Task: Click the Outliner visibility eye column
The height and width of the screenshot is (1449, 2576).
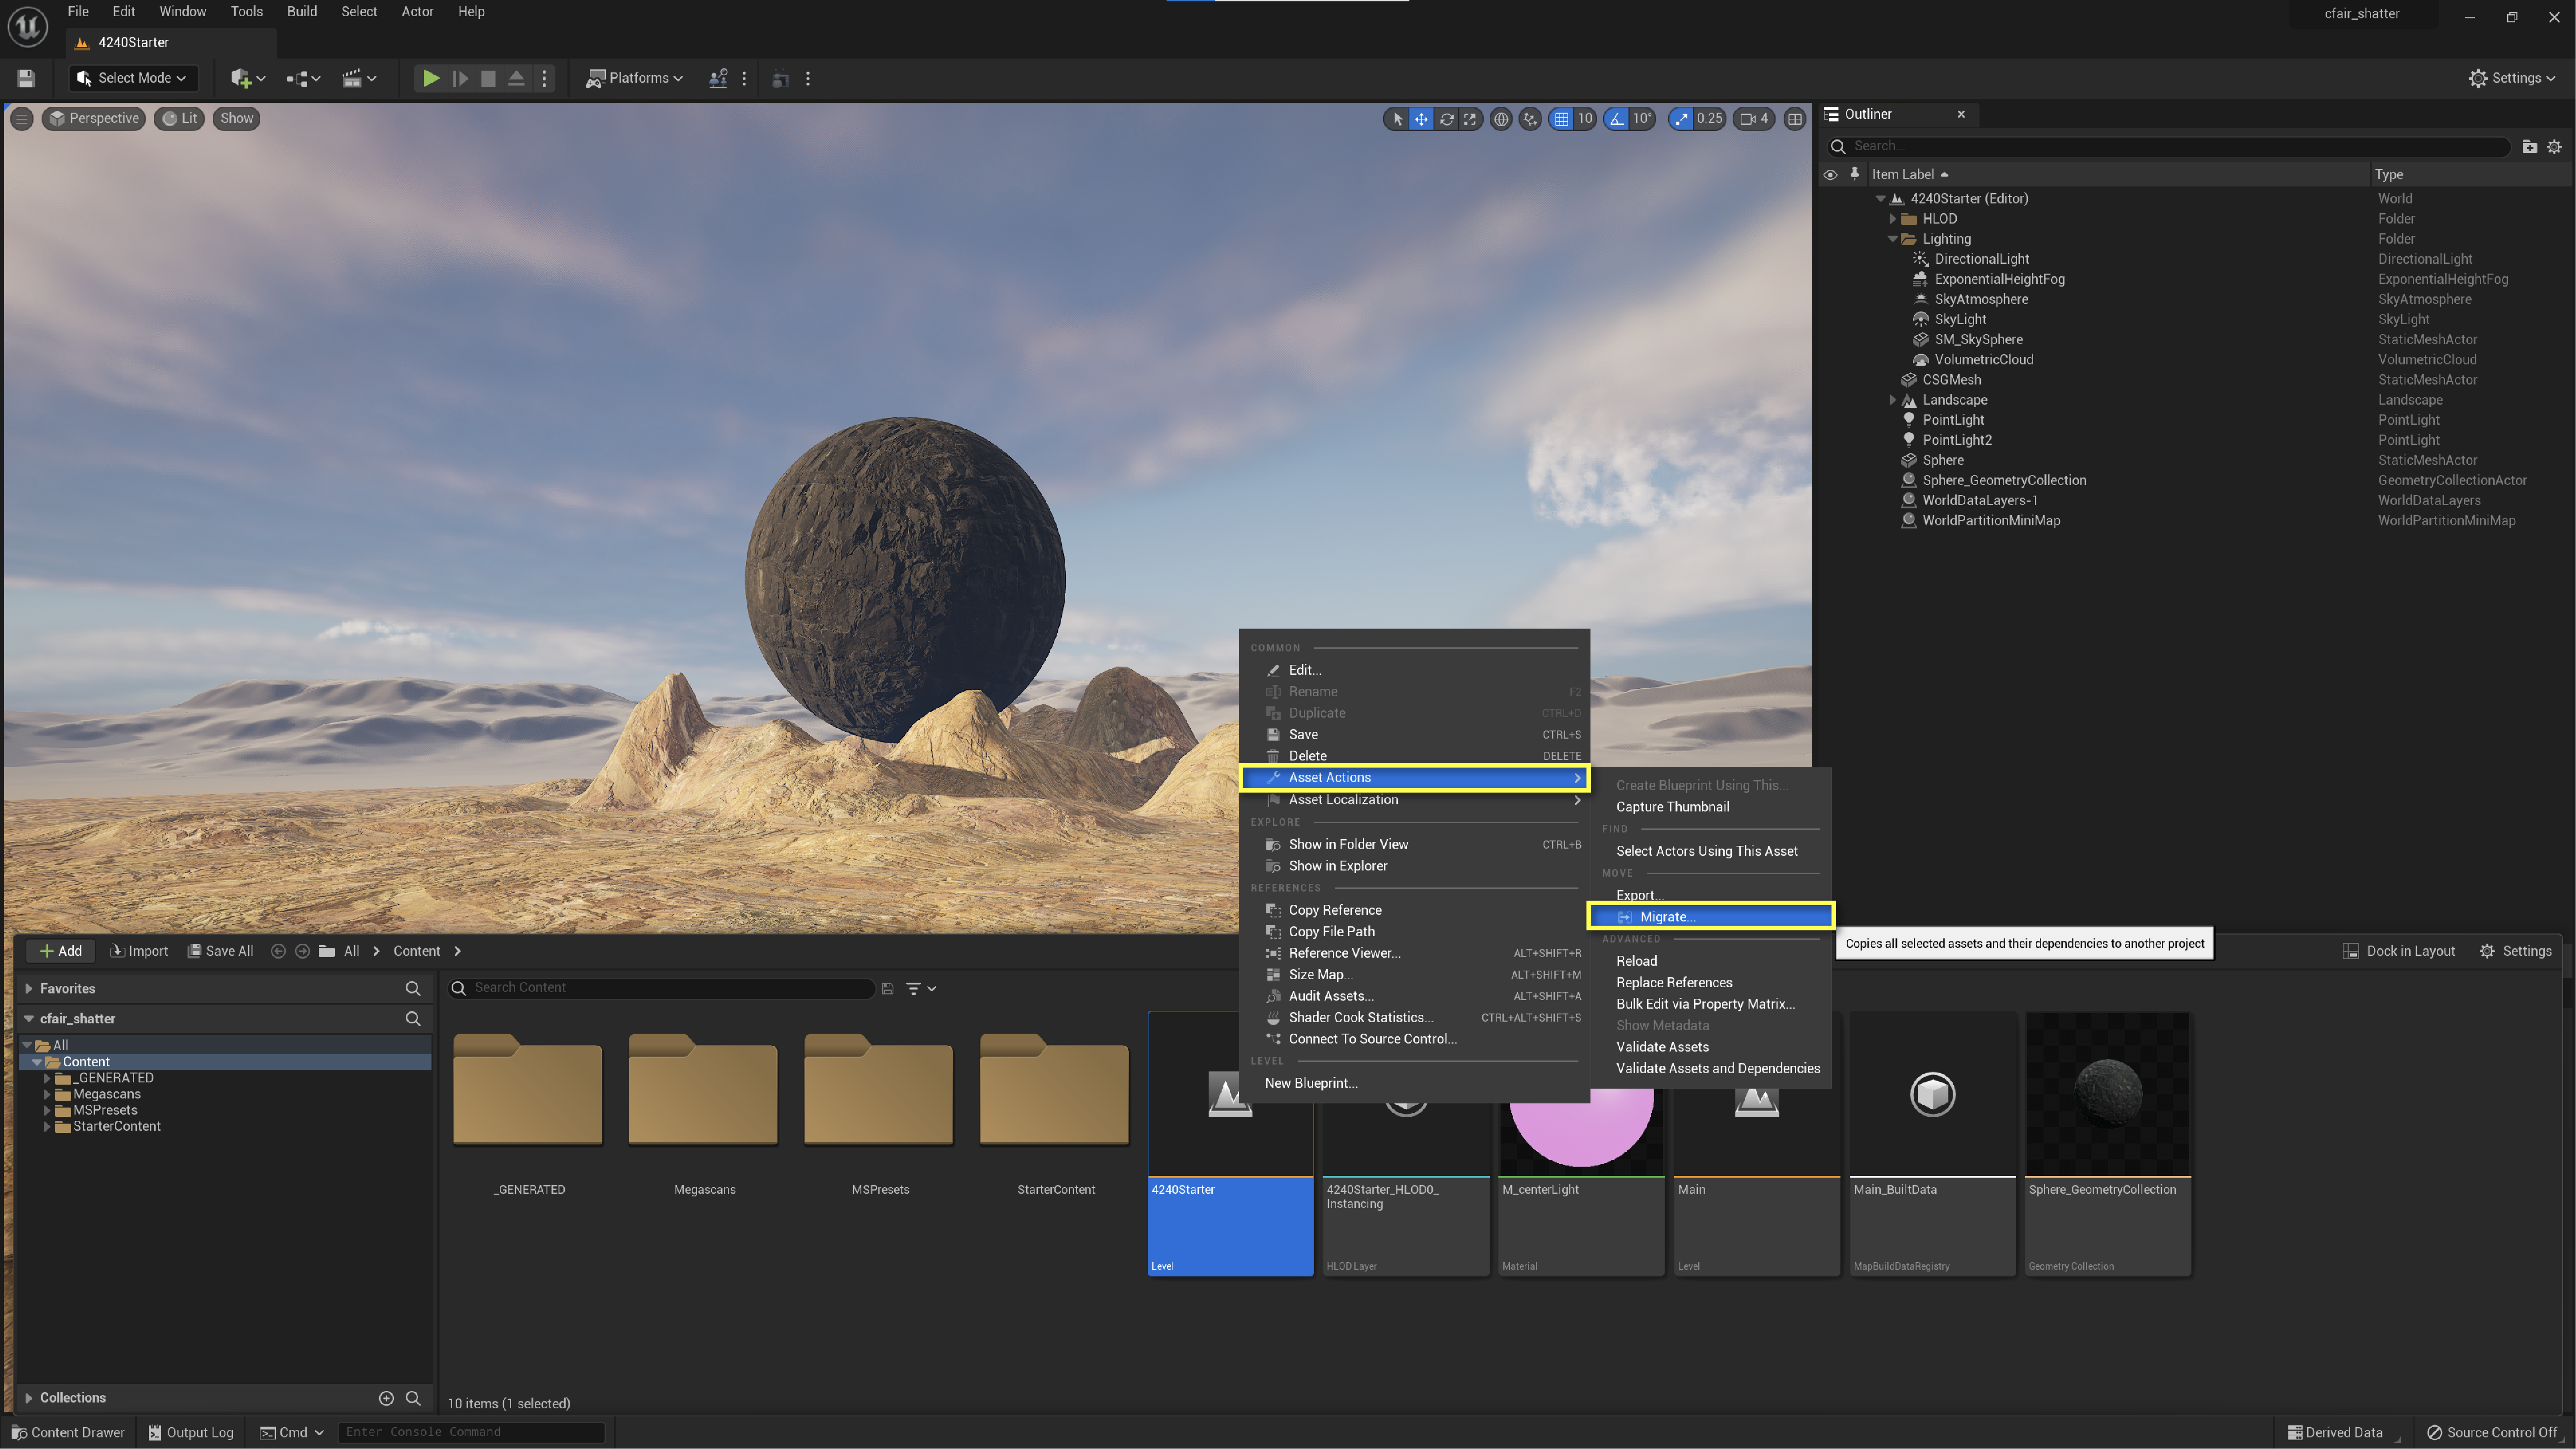Action: 1830,175
